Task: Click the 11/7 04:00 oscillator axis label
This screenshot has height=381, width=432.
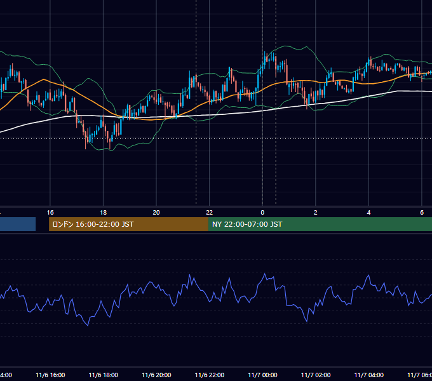Action: pyautogui.click(x=368, y=375)
